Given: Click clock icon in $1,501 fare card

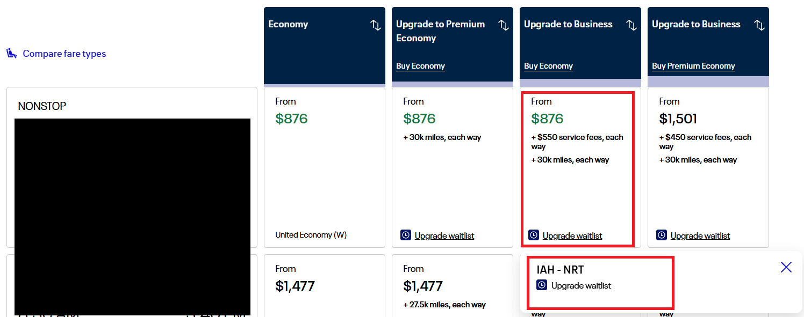Looking at the screenshot, I should point(662,235).
